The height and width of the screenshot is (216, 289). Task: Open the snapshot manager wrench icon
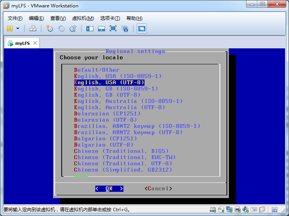coord(73,28)
